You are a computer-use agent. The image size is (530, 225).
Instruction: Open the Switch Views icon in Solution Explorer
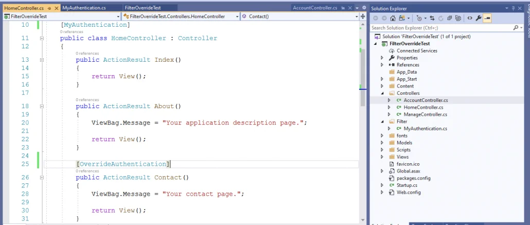pyautogui.click(x=402, y=18)
